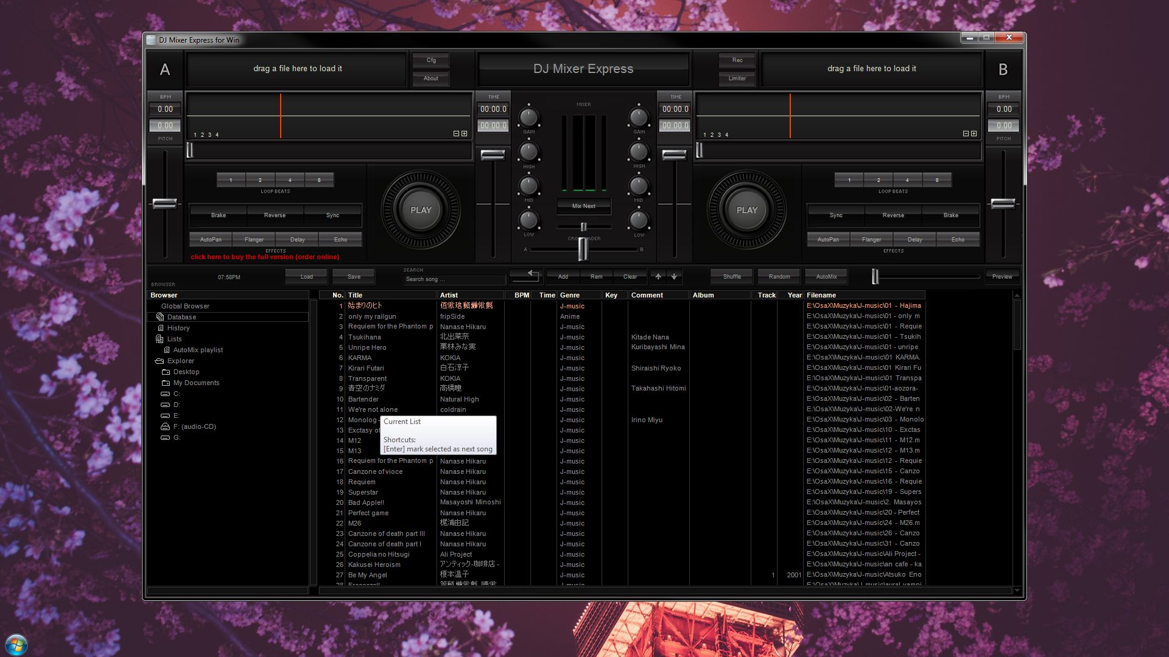1169x657 pixels.
Task: Expand the Lists node in the Browser
Action: pos(160,339)
